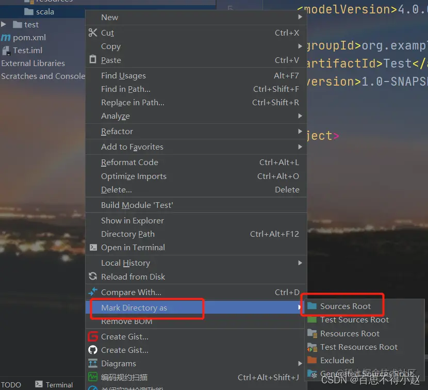This screenshot has width=428, height=390.
Task: Choose Show in Explorer entry
Action: pyautogui.click(x=196, y=220)
